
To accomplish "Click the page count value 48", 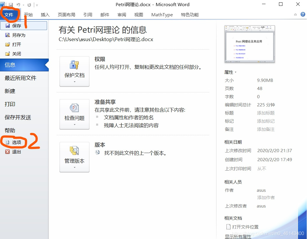I will (x=260, y=89).
